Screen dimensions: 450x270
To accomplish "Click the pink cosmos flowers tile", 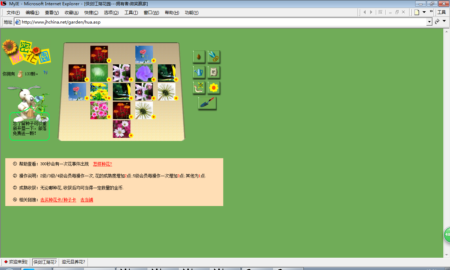I will point(99,110).
